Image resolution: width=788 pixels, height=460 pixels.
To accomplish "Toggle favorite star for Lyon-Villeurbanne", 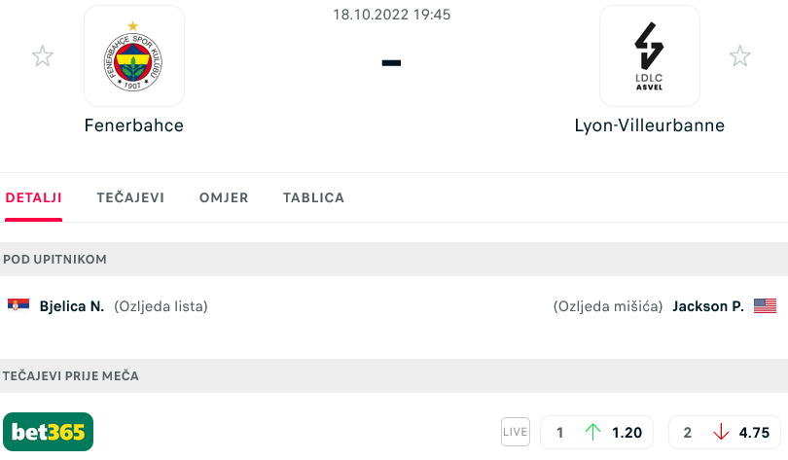I will click(739, 55).
